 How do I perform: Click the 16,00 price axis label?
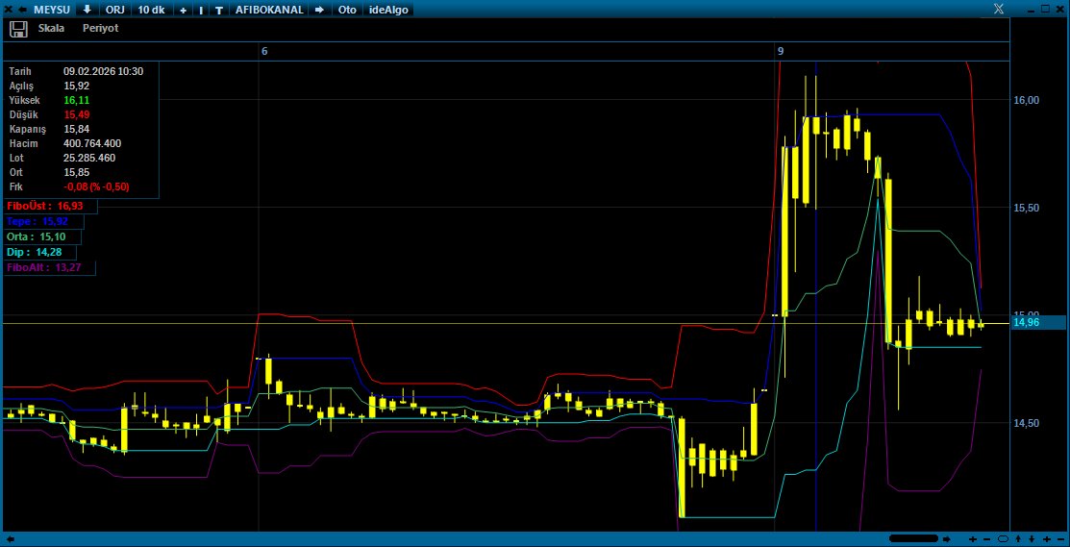[1027, 100]
